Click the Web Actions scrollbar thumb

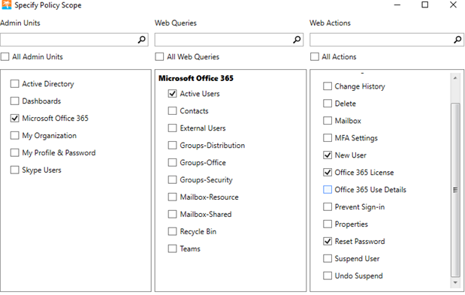coord(455,190)
